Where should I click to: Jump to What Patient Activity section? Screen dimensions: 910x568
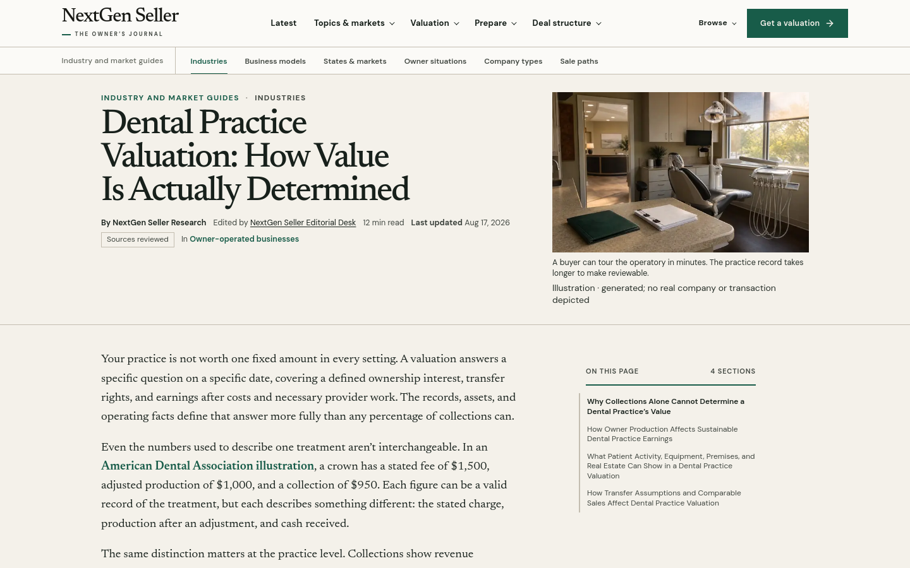(x=670, y=466)
